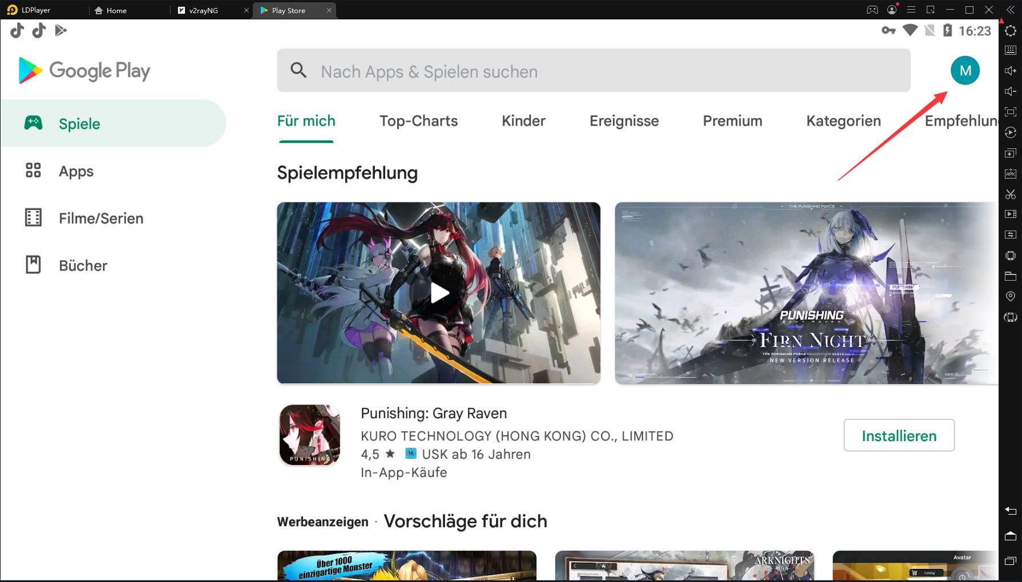Click the shake device icon
This screenshot has height=582, width=1022.
point(1011,256)
